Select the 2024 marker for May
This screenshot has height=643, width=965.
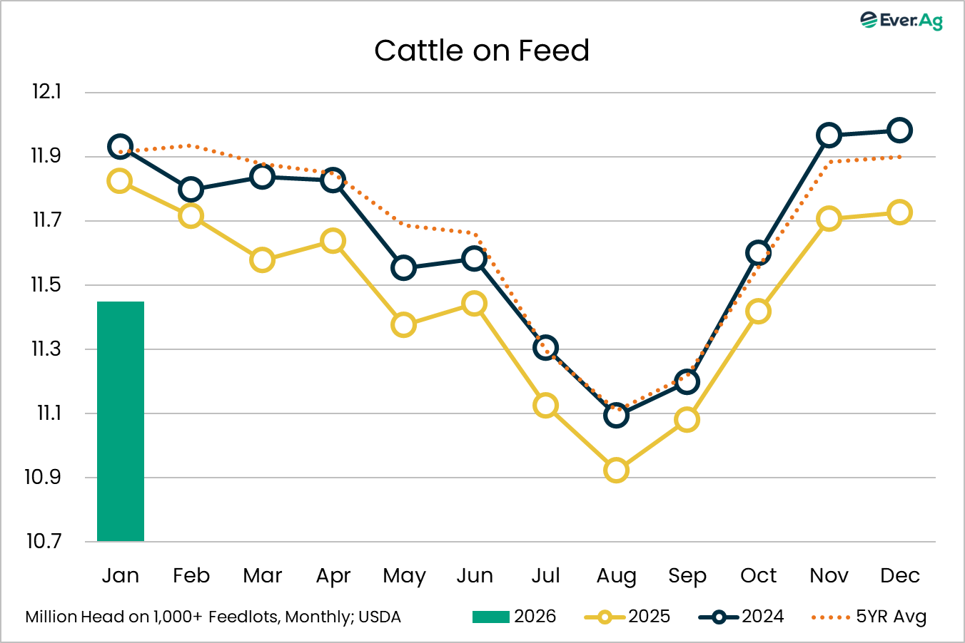tap(403, 268)
